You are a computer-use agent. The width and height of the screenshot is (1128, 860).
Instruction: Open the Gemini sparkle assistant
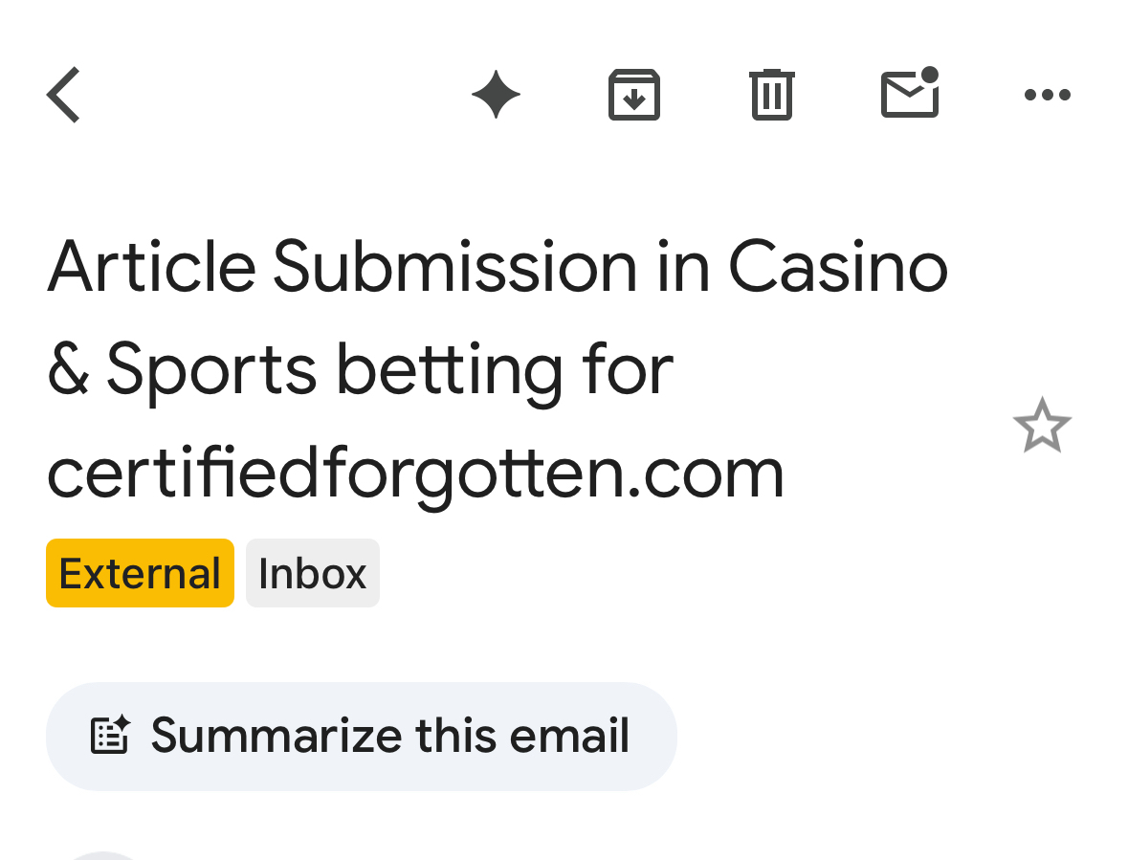click(496, 95)
